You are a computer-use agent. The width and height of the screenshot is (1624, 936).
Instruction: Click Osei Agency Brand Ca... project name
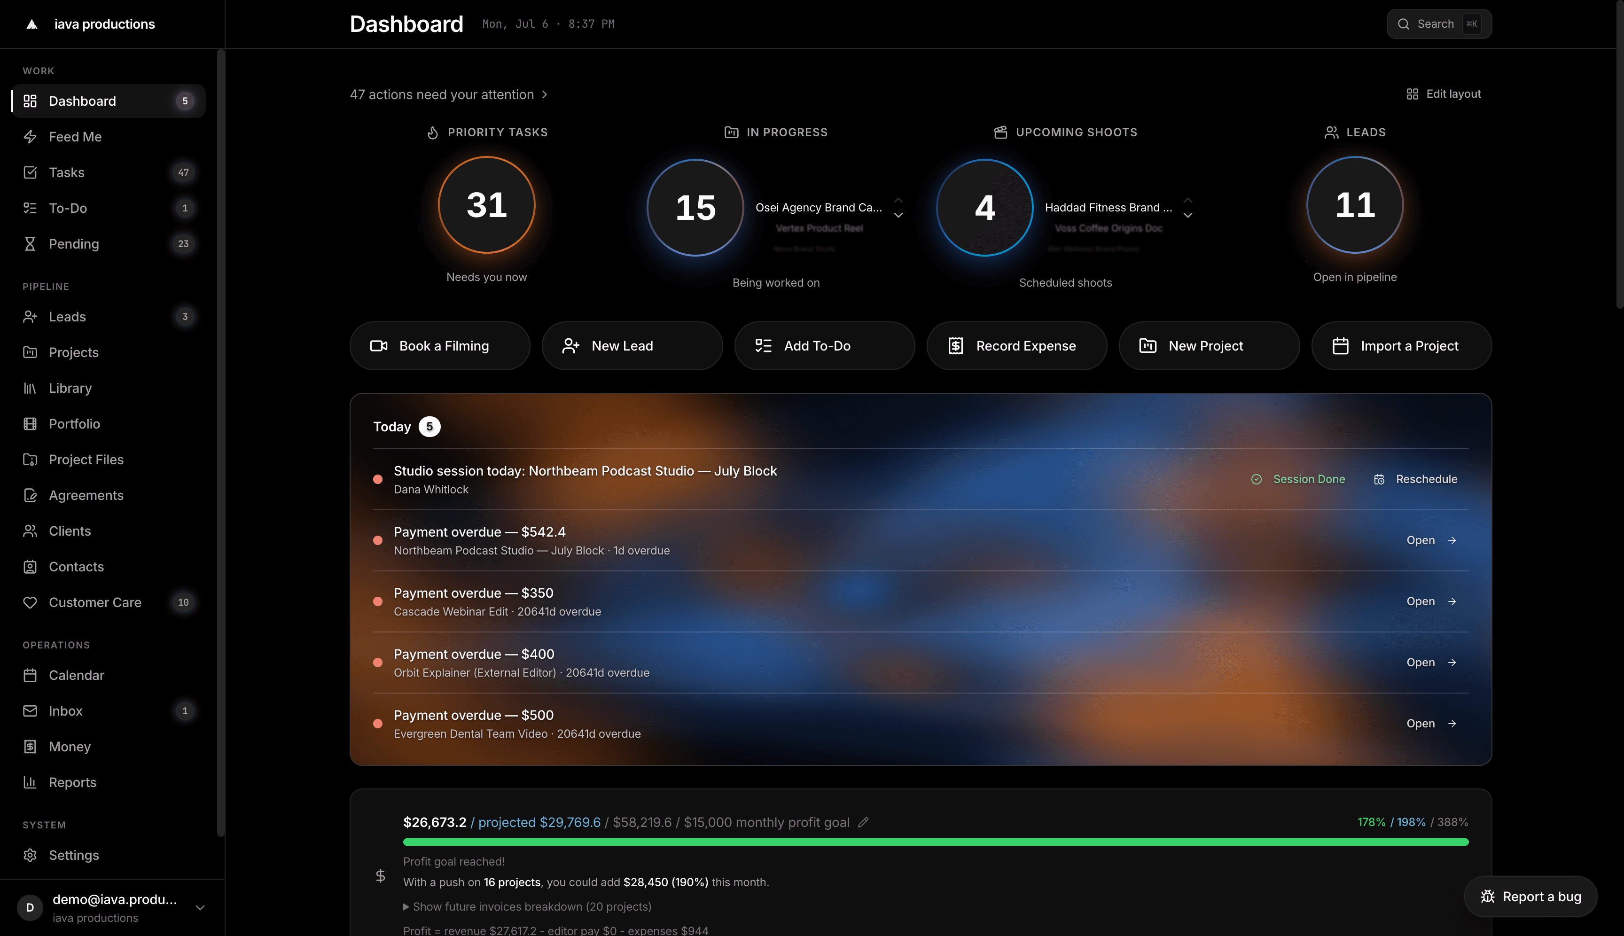coord(819,208)
